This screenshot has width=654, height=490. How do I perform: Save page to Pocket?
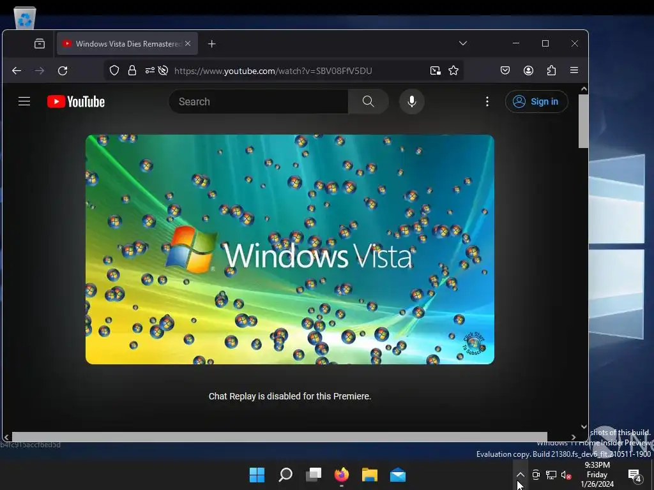pos(505,70)
